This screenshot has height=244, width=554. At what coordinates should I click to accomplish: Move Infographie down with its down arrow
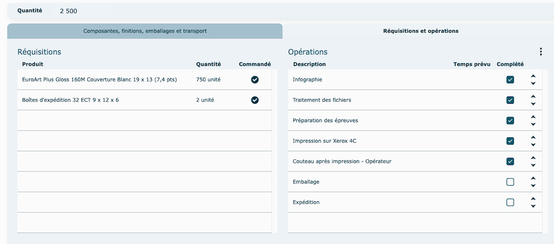tap(533, 84)
